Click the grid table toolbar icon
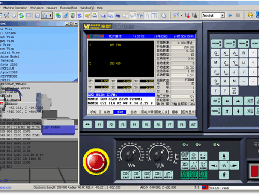Viewport: 259px width, 195px height. (37, 15)
